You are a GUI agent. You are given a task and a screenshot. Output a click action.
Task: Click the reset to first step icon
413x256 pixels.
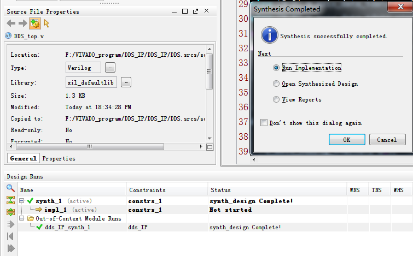coord(10,236)
